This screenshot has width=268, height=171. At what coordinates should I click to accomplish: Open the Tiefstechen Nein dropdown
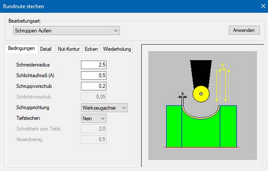(94, 118)
